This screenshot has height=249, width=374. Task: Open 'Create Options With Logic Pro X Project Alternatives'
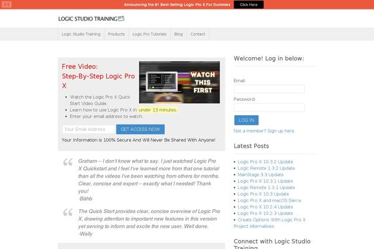click(x=269, y=223)
